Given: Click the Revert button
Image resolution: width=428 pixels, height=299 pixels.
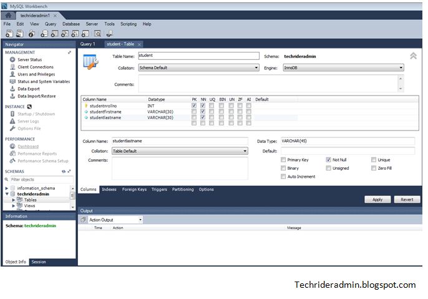Looking at the screenshot, I should [x=407, y=200].
